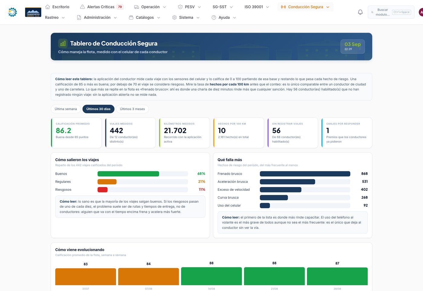Open the Catálogos menu
This screenshot has width=423, height=291.
point(144,18)
